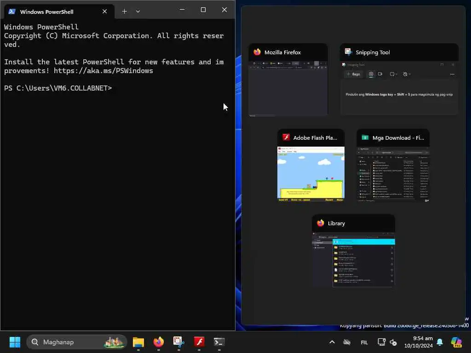Switch the FIL input language indicator
471x353 pixels.
364,342
